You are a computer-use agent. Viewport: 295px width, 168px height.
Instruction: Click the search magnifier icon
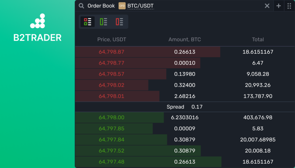pyautogui.click(x=81, y=6)
